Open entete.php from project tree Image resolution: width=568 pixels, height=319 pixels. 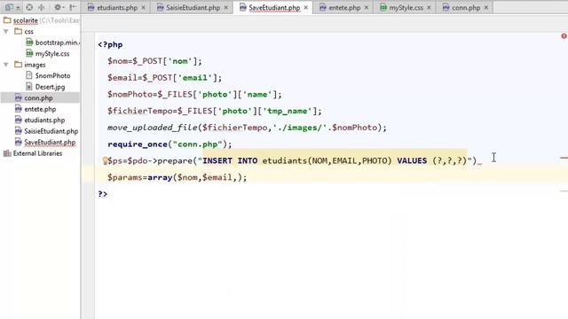click(40, 109)
